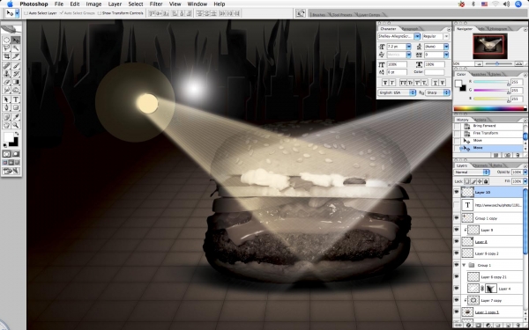
Task: Hide Layer 10 via its eye icon
Action: 457,192
